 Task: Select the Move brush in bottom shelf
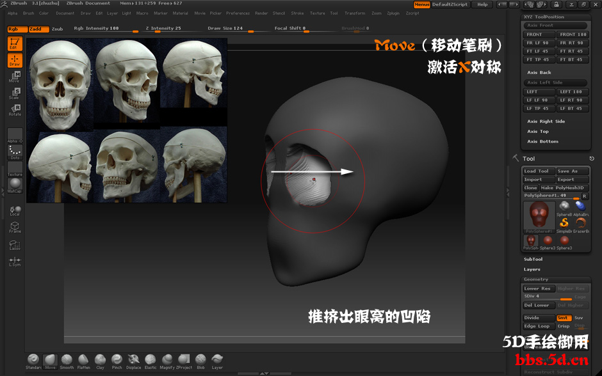(50, 361)
